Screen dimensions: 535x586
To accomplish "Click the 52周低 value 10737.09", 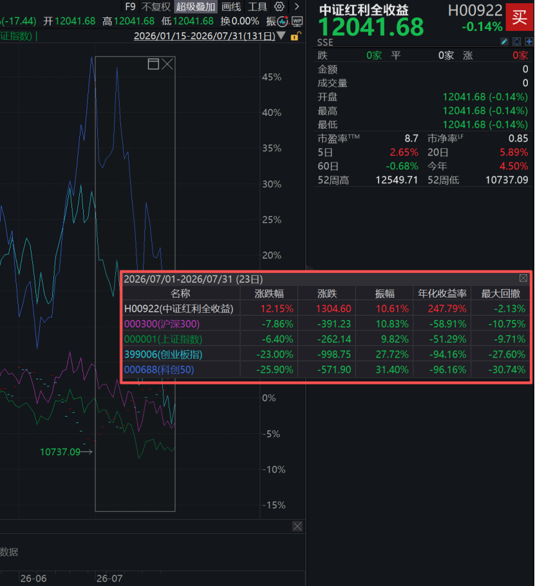I will click(507, 180).
